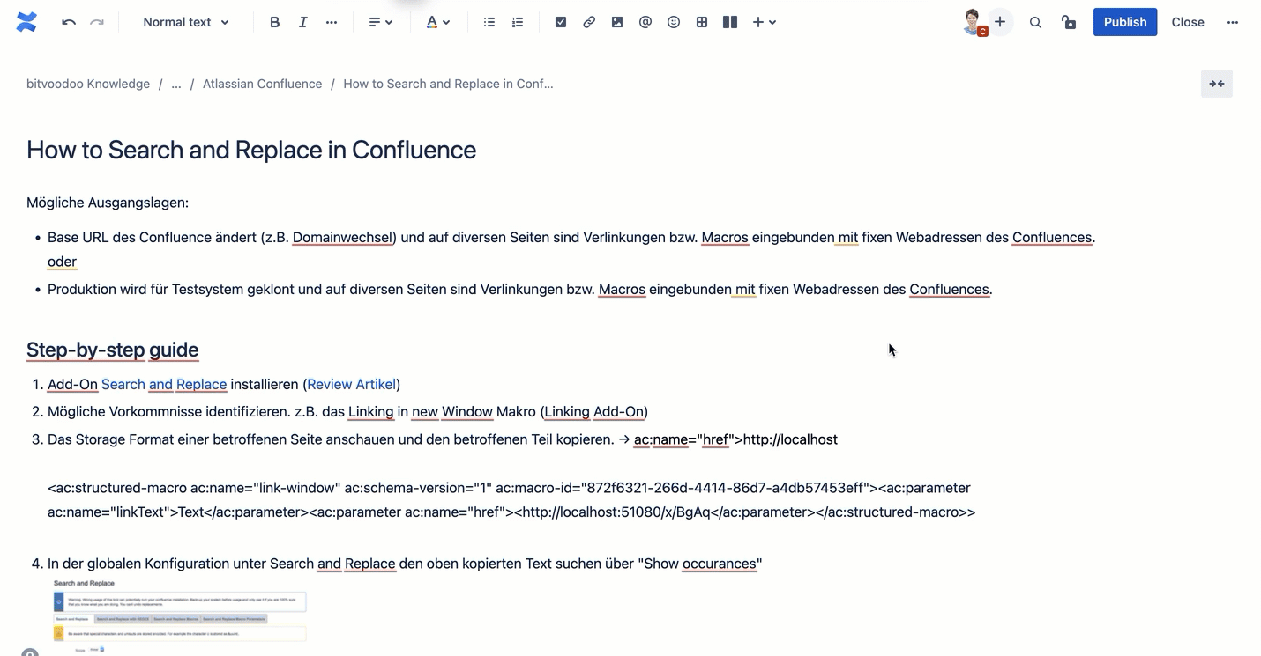The height and width of the screenshot is (656, 1261).
Task: Click the word 'occurances' in step 4
Action: click(x=720, y=564)
